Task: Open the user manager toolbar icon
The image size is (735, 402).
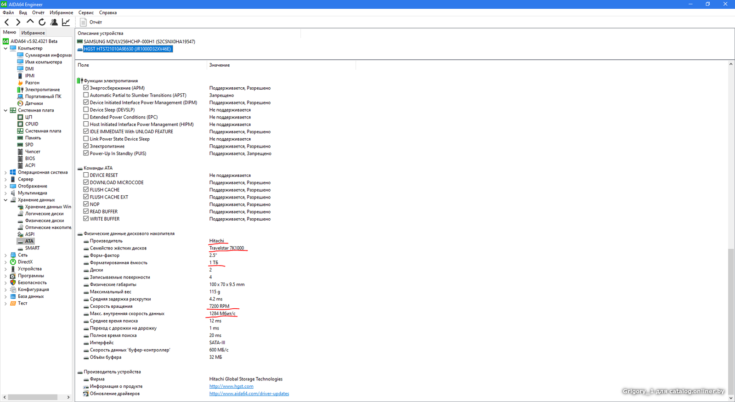Action: point(54,22)
